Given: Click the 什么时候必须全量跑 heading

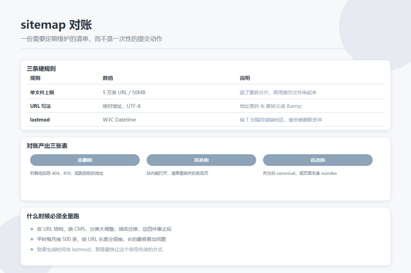Looking at the screenshot, I should click(x=53, y=216).
